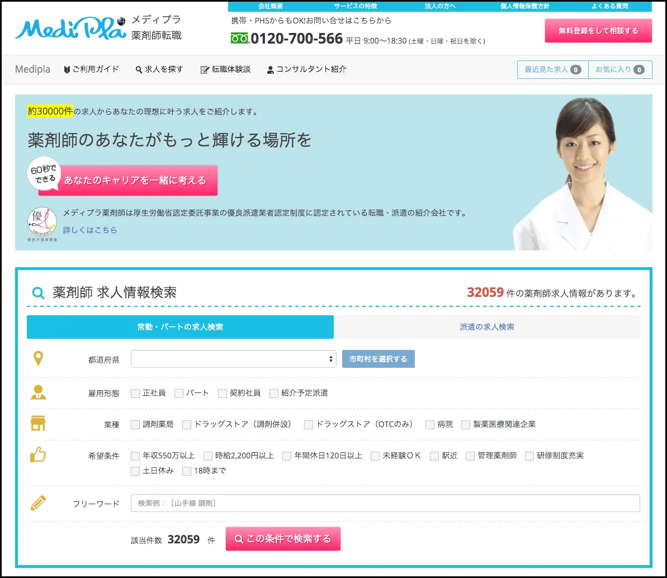Enable the 正社員 employment type checkbox
The height and width of the screenshot is (578, 667).
[135, 393]
